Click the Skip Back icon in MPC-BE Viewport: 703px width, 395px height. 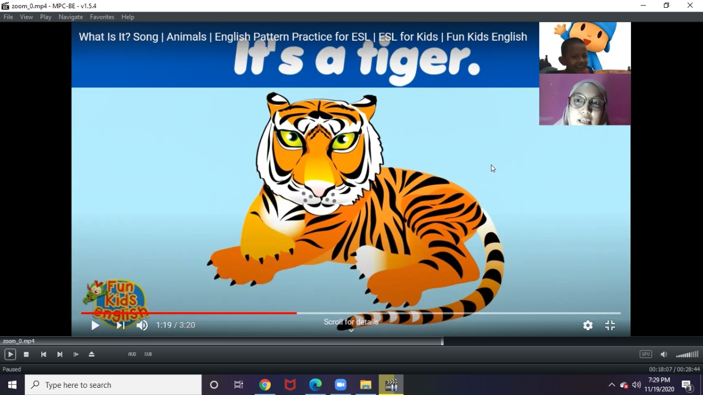click(x=43, y=354)
